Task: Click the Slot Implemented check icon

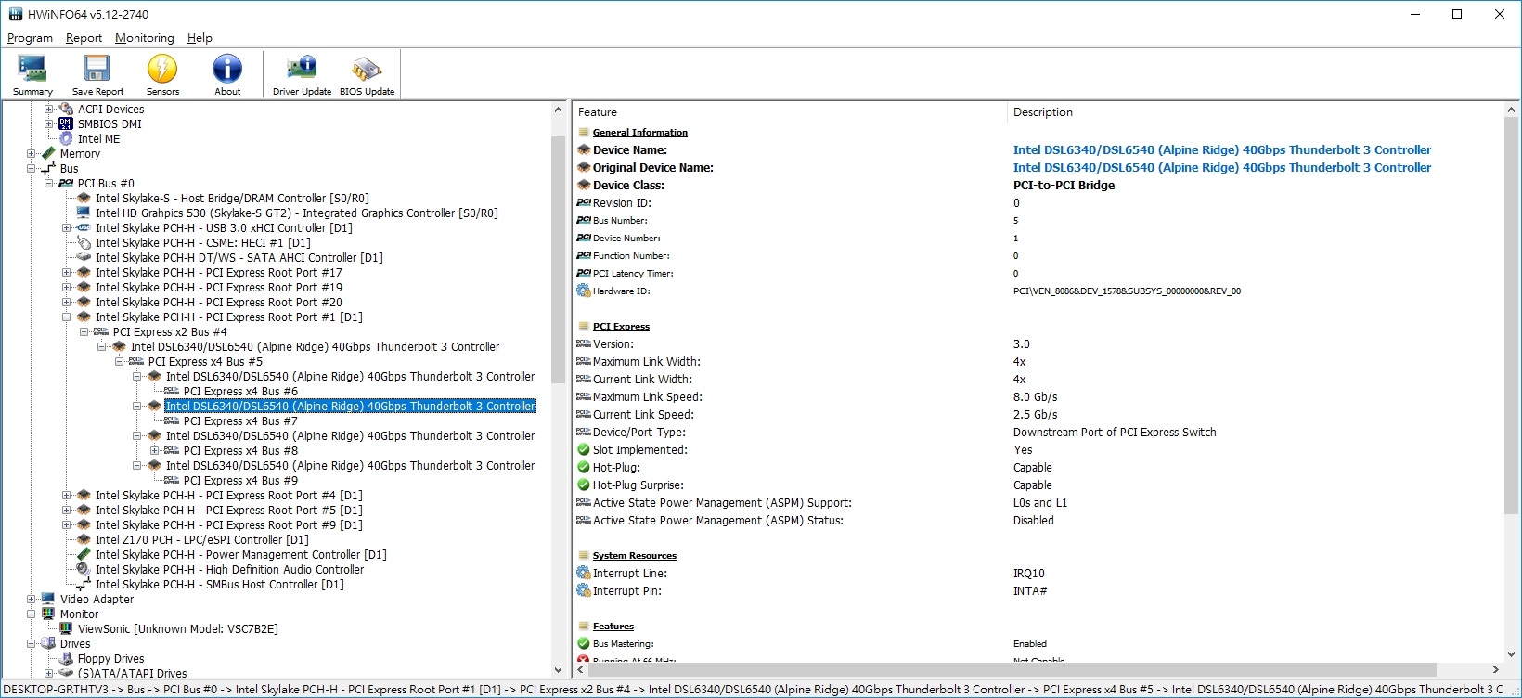Action: (583, 449)
